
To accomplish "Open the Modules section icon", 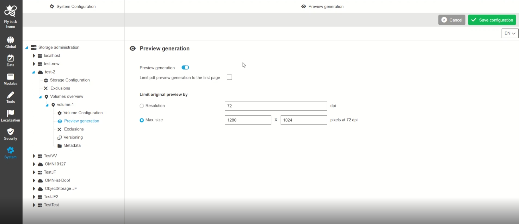I will [x=11, y=77].
